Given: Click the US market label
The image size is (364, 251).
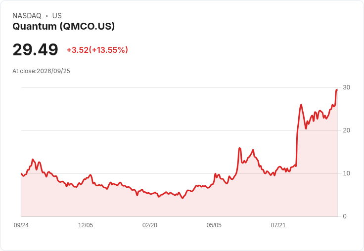Looking at the screenshot, I should click(x=57, y=15).
